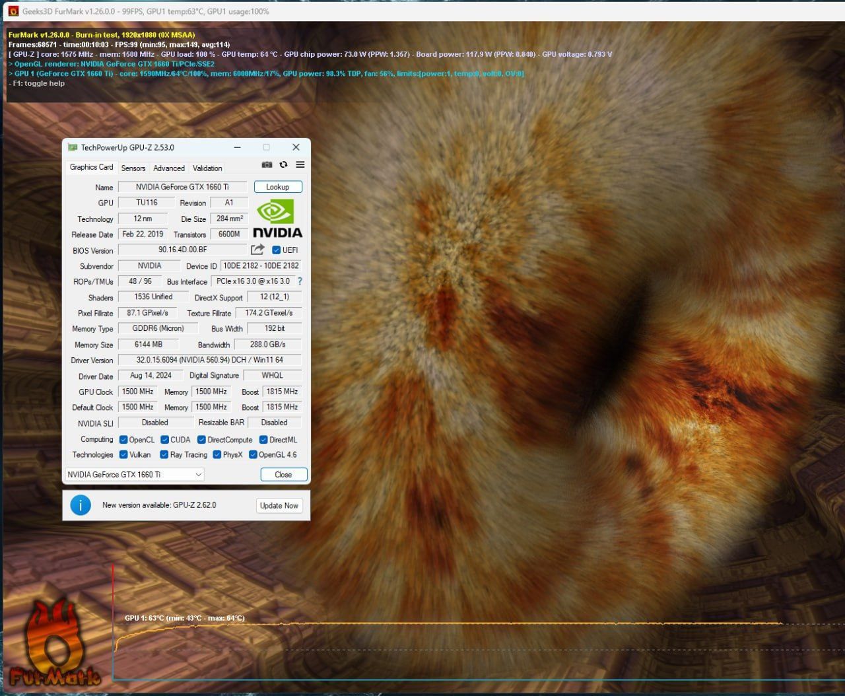Click the Technology field showing 12 nm
This screenshot has width=845, height=696.
[x=143, y=219]
